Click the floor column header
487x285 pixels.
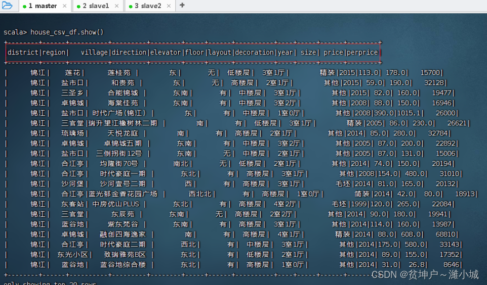pyautogui.click(x=194, y=53)
